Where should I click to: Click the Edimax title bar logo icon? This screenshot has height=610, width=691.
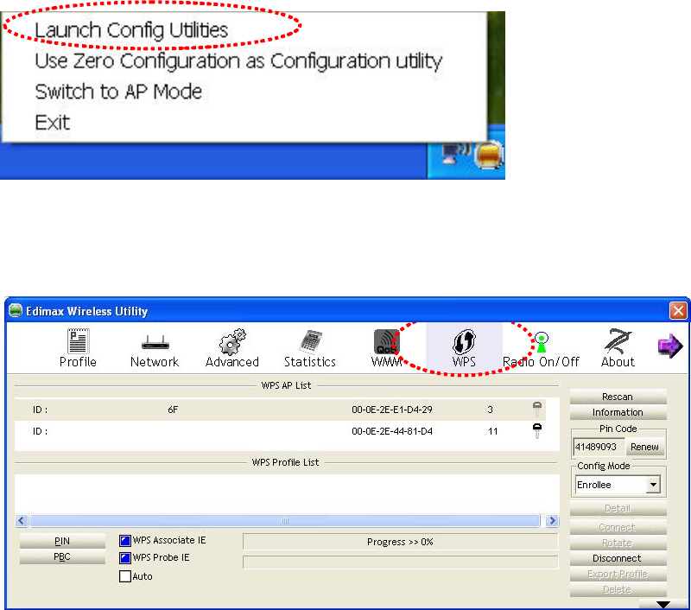click(x=16, y=310)
